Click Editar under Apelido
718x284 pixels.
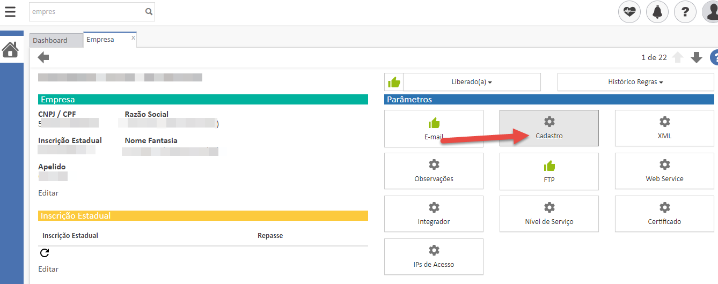click(48, 193)
